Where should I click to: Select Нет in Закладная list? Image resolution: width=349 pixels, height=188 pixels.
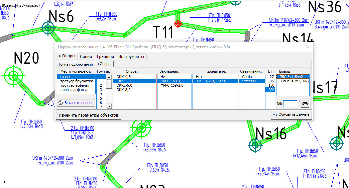174,77
